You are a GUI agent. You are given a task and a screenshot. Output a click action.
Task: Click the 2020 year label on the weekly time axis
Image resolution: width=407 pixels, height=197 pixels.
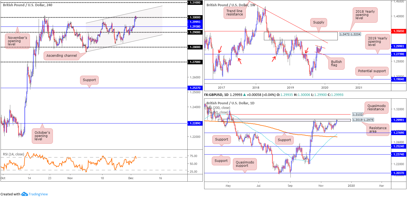click(x=325, y=88)
